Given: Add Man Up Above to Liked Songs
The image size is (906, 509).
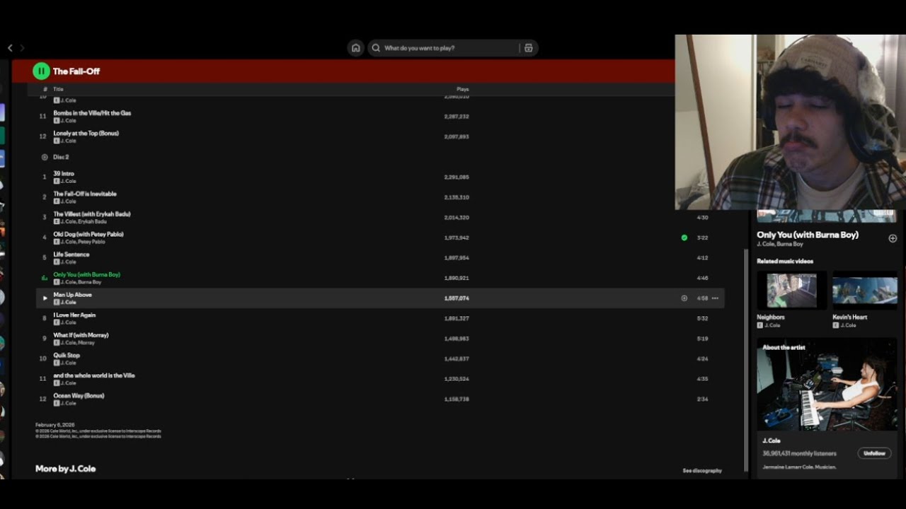Looking at the screenshot, I should (684, 298).
